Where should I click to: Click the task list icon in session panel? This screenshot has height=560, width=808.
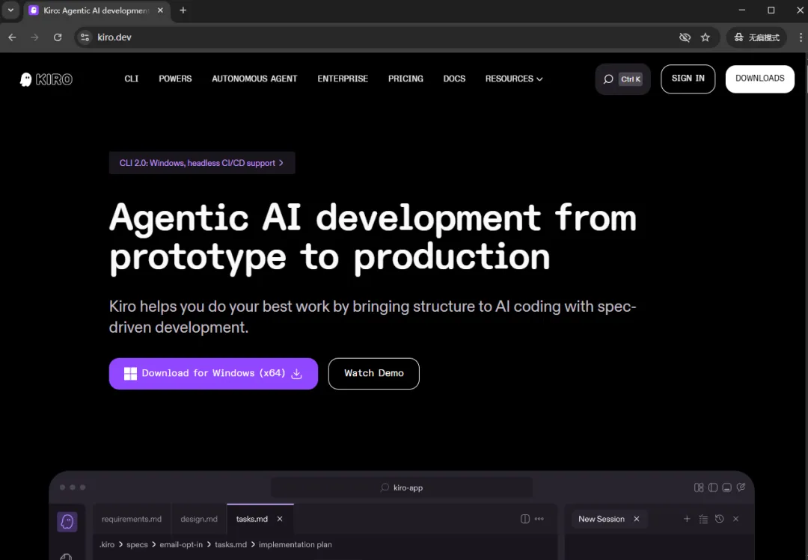coord(703,519)
